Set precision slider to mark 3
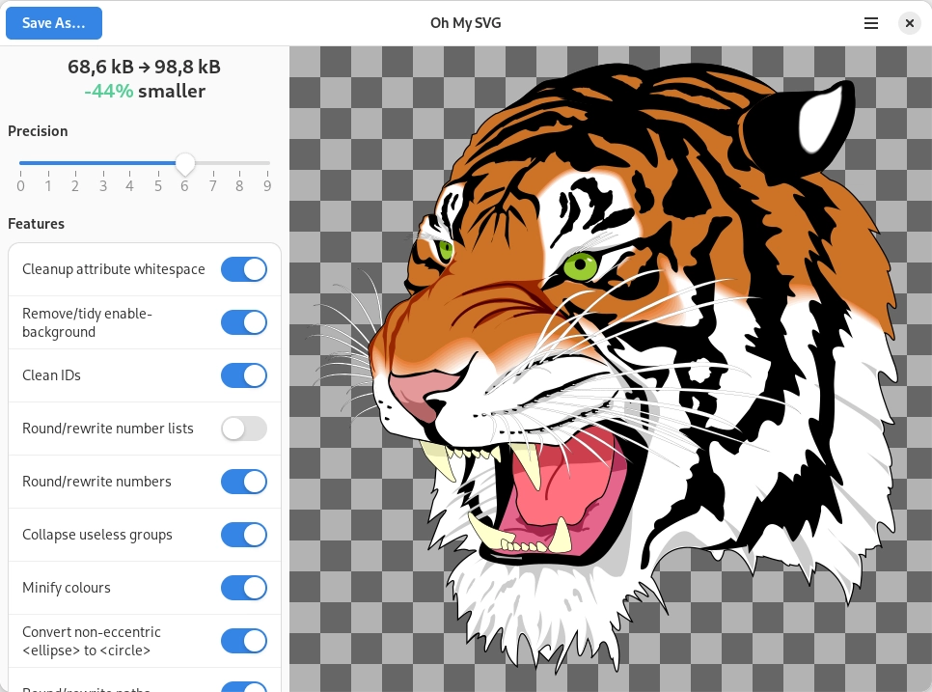Screen dimensions: 932x692 103,163
